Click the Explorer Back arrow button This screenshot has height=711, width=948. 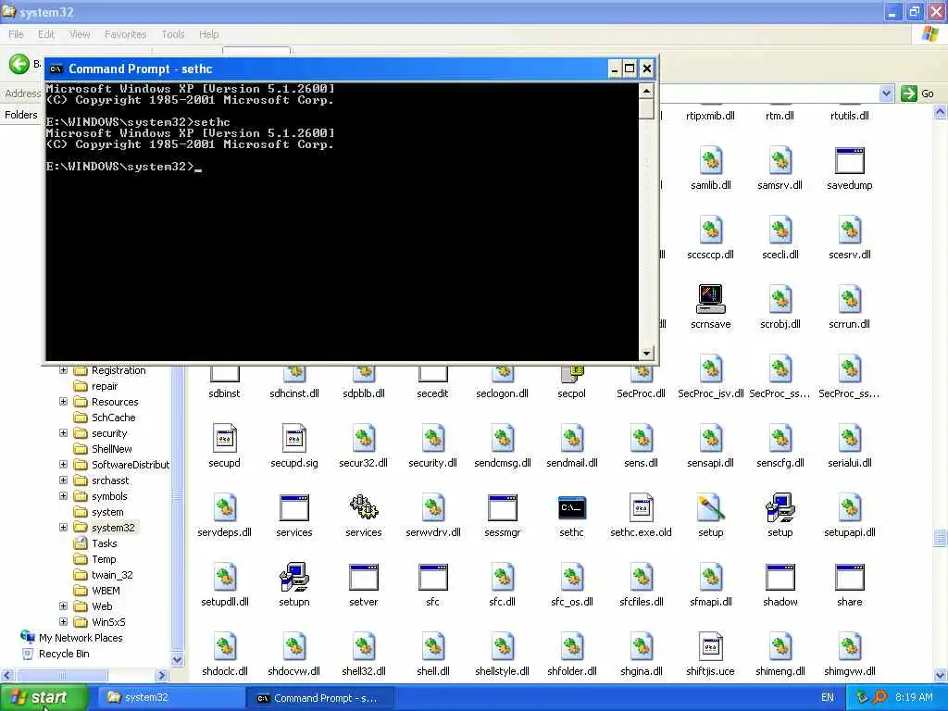point(19,64)
